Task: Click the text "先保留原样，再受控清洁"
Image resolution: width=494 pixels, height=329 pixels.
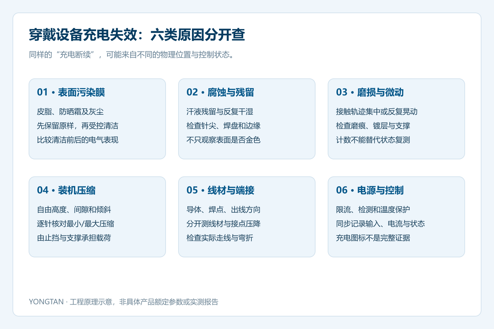Action: tap(78, 126)
